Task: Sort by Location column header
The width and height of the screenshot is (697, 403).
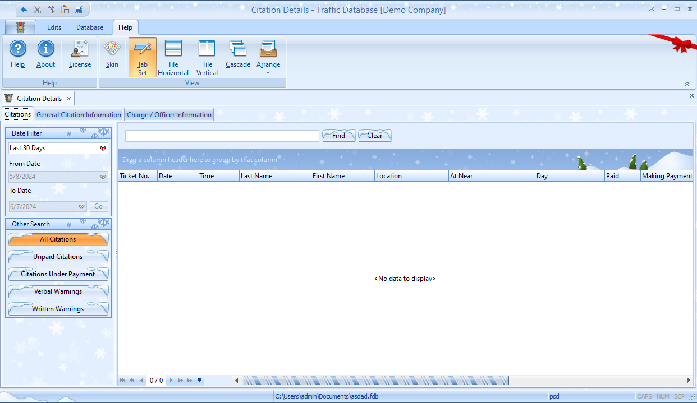Action: 411,176
